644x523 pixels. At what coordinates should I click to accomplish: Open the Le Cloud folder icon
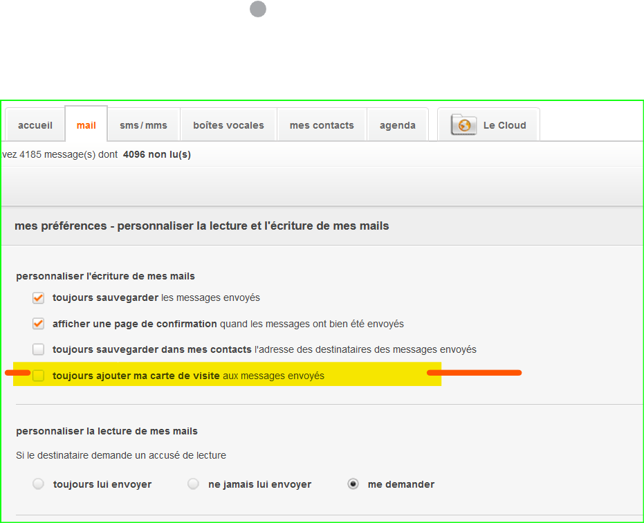[464, 125]
